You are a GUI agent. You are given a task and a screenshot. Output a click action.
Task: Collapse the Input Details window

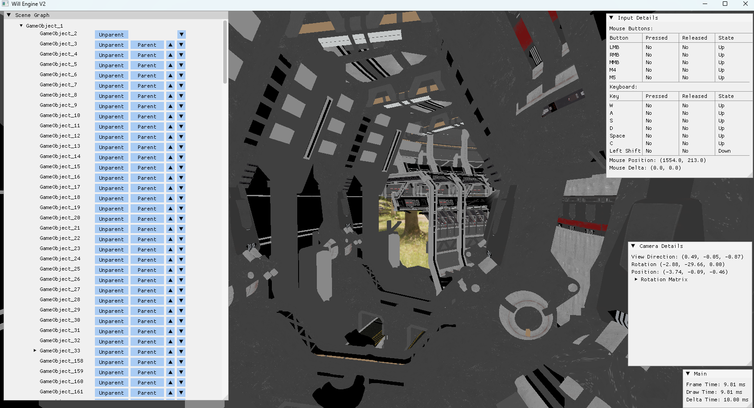click(x=611, y=18)
